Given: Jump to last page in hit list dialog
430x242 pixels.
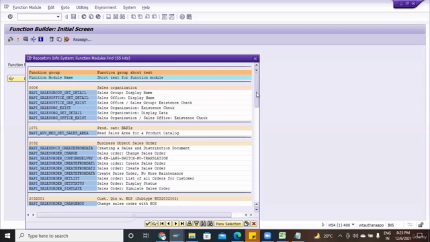Looking at the screenshot, I should pyautogui.click(x=182, y=224).
